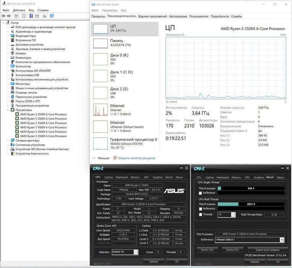Screen dimensions: 292x268
Task: Open Действие menu in Device Manager
Action: point(19,10)
